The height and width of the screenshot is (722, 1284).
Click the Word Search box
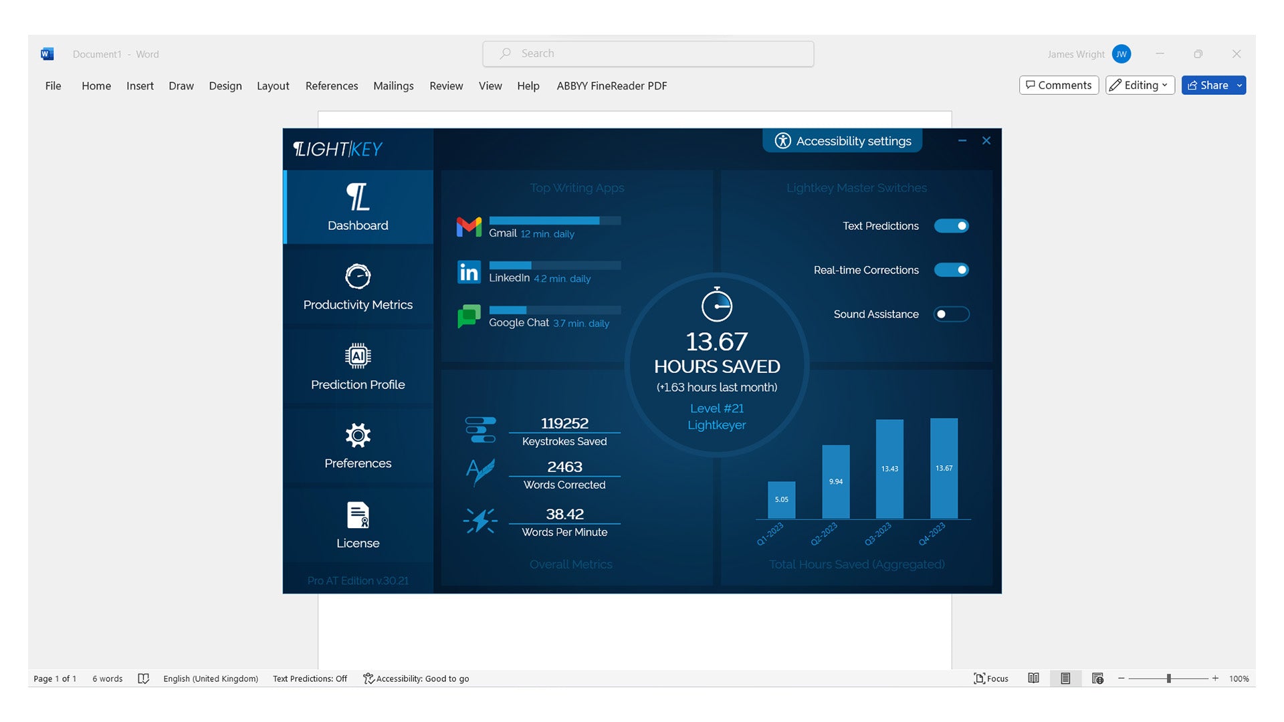point(648,53)
